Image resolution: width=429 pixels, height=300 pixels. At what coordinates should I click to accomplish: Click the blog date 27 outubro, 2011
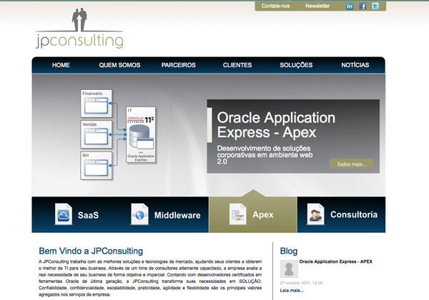pyautogui.click(x=301, y=283)
